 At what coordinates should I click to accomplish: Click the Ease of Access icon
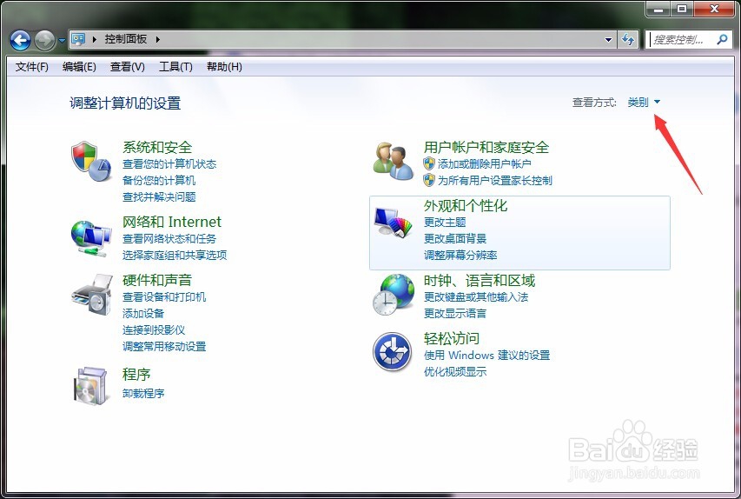pyautogui.click(x=393, y=352)
